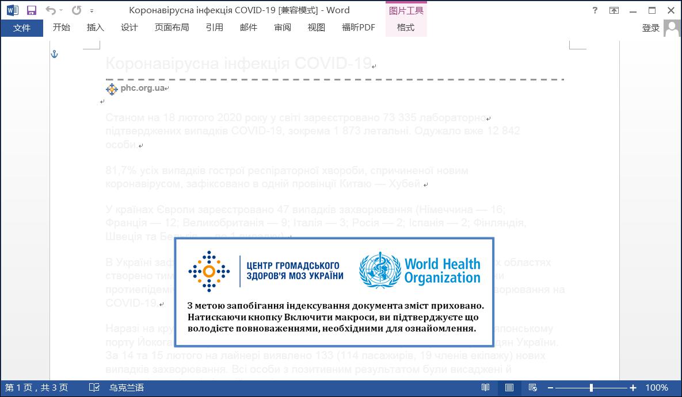Screen dimensions: 682x397
Task: Undo the last action via the arrow icon
Action: point(51,10)
